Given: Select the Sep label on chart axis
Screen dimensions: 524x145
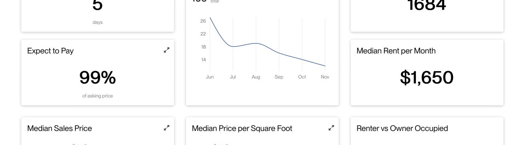Looking at the screenshot, I should coord(279,77).
